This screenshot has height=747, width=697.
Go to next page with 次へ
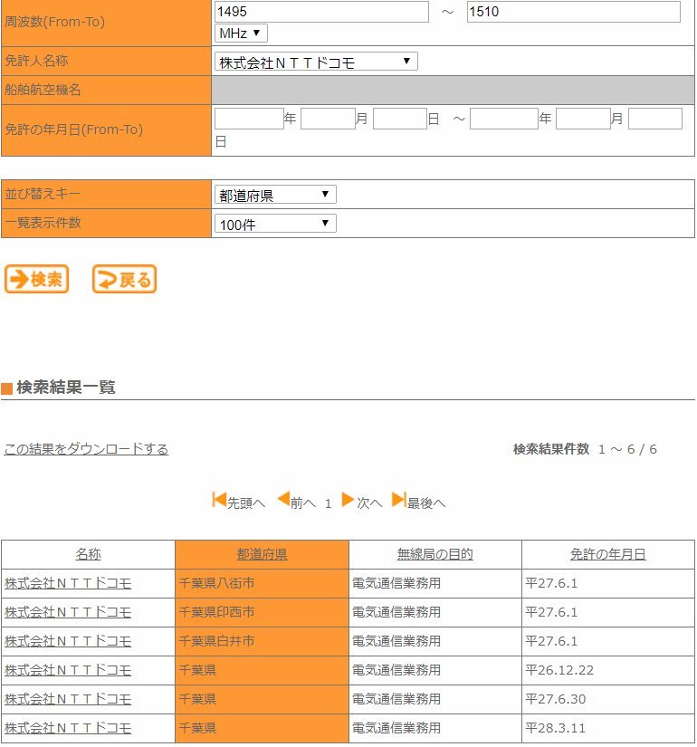(x=361, y=502)
